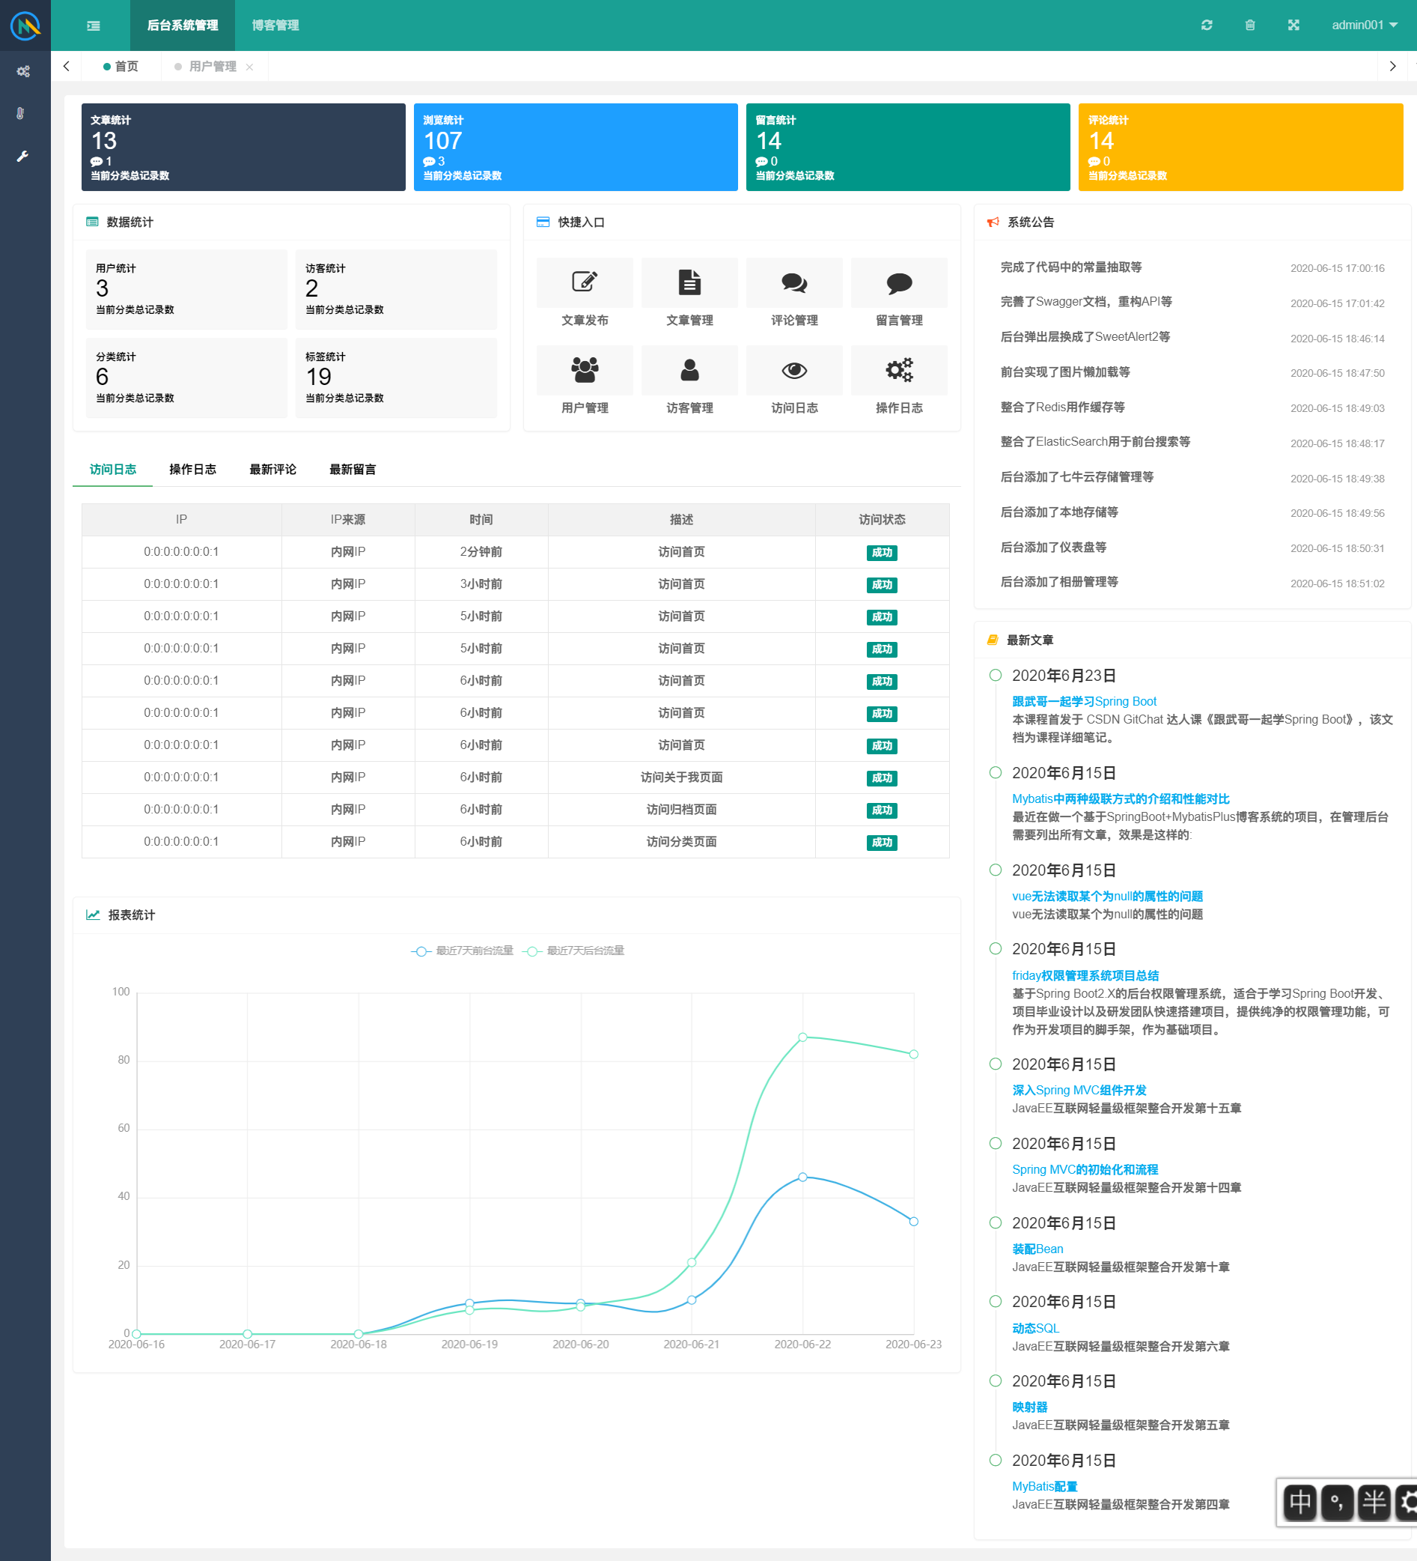Click the wrench icon in left sidebar
1417x1561 pixels.
click(22, 156)
